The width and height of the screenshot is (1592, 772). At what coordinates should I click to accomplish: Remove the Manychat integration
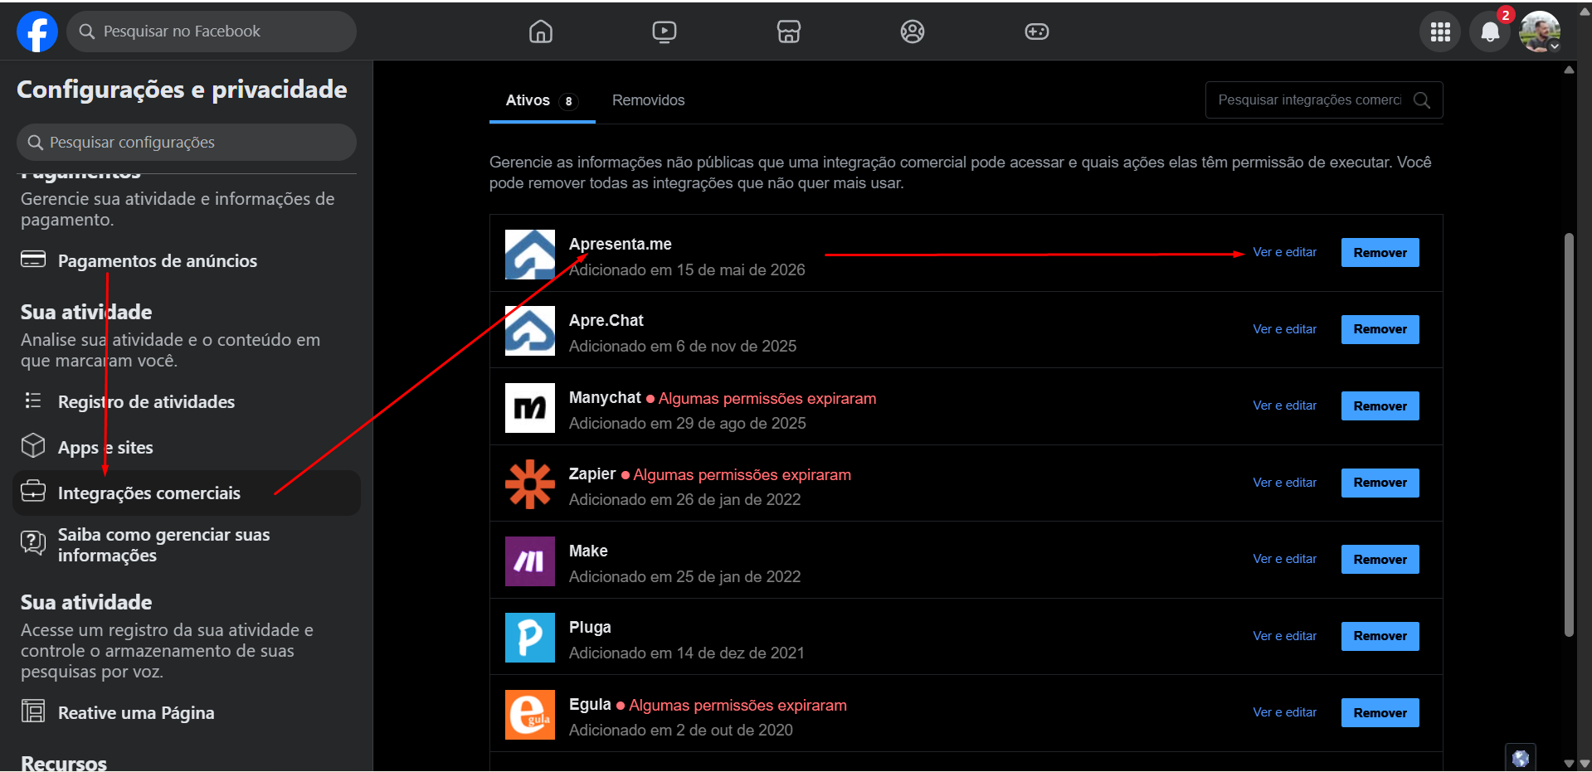(1380, 406)
